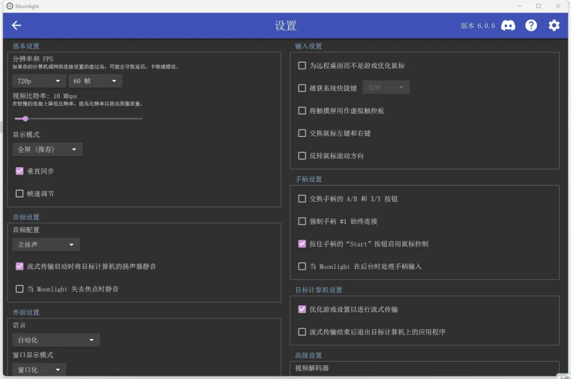Uncheck 流式传输启动时将目标计算机的扬声器静音
This screenshot has width=571, height=379.
19,266
